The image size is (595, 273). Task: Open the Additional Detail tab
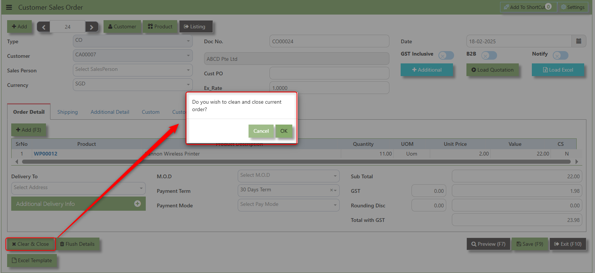110,112
